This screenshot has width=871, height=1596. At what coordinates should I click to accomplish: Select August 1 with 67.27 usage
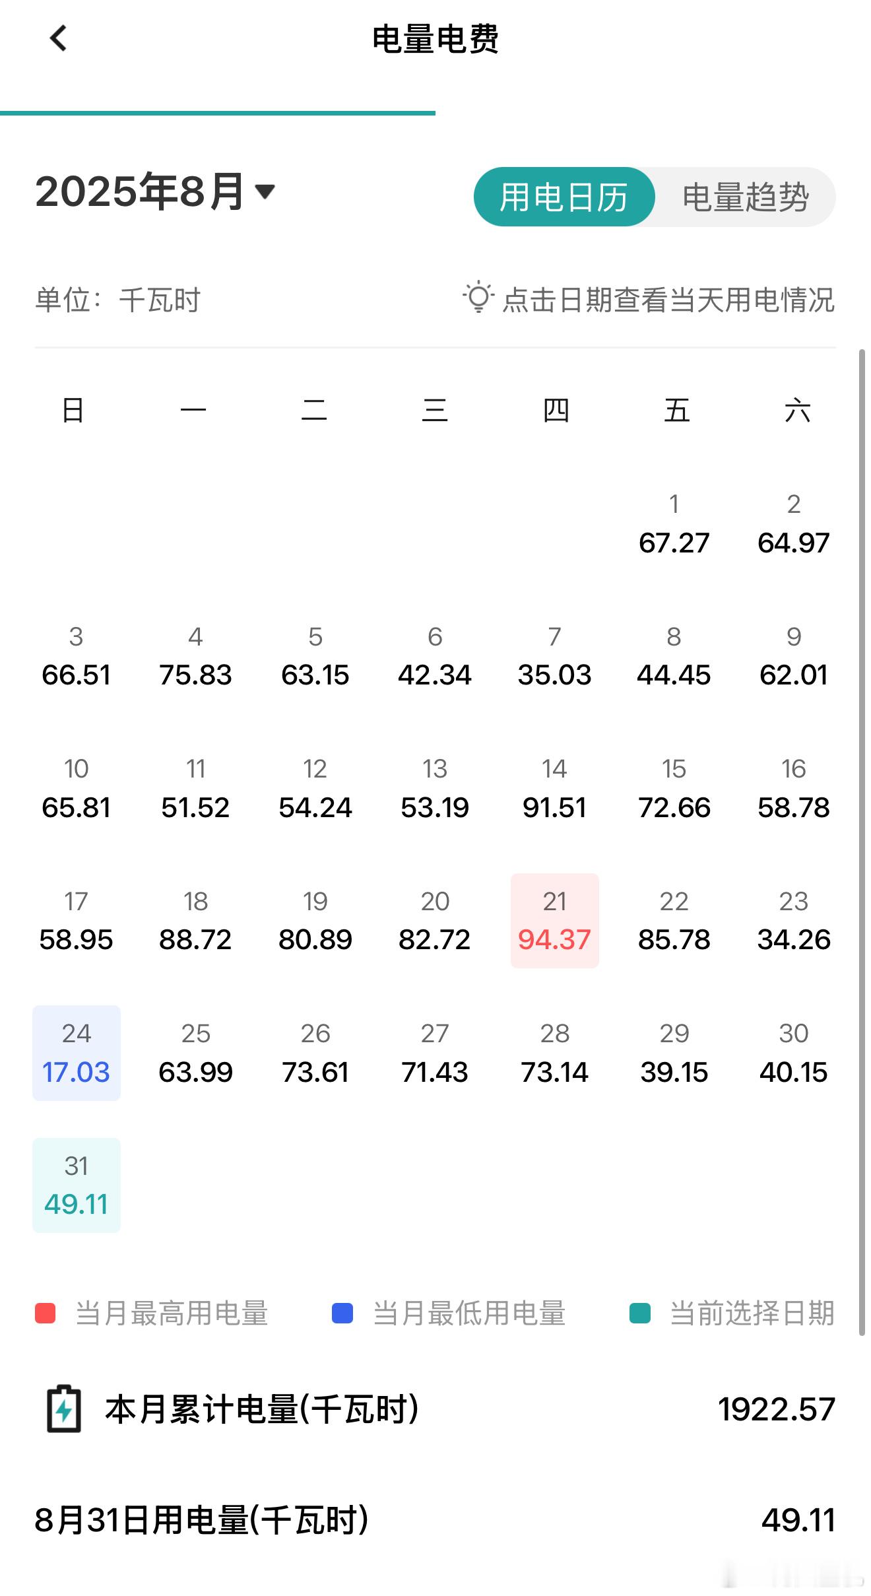pyautogui.click(x=674, y=524)
